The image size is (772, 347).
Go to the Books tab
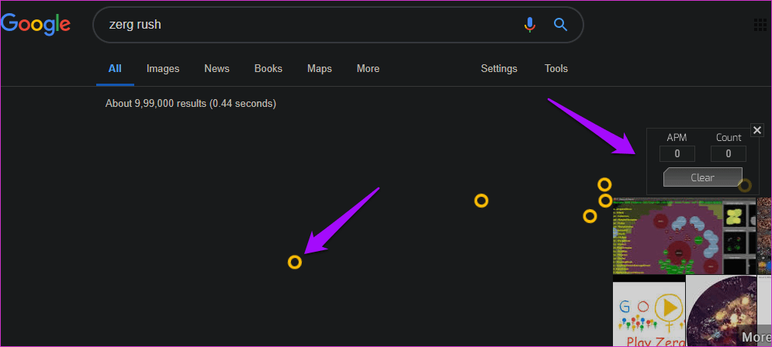click(x=268, y=69)
